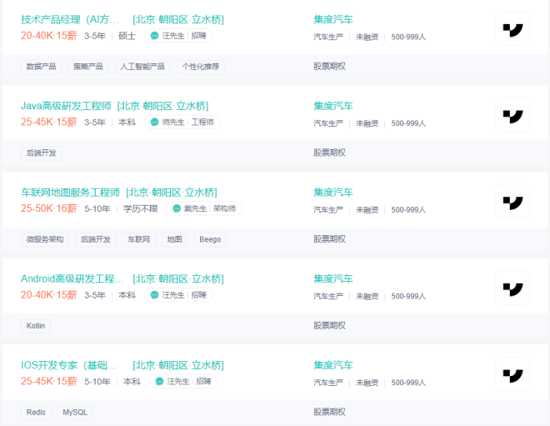Image resolution: width=550 pixels, height=426 pixels.
Task: Click 股票期权 benefit under 车联网地图服务工程师
Action: 329,239
